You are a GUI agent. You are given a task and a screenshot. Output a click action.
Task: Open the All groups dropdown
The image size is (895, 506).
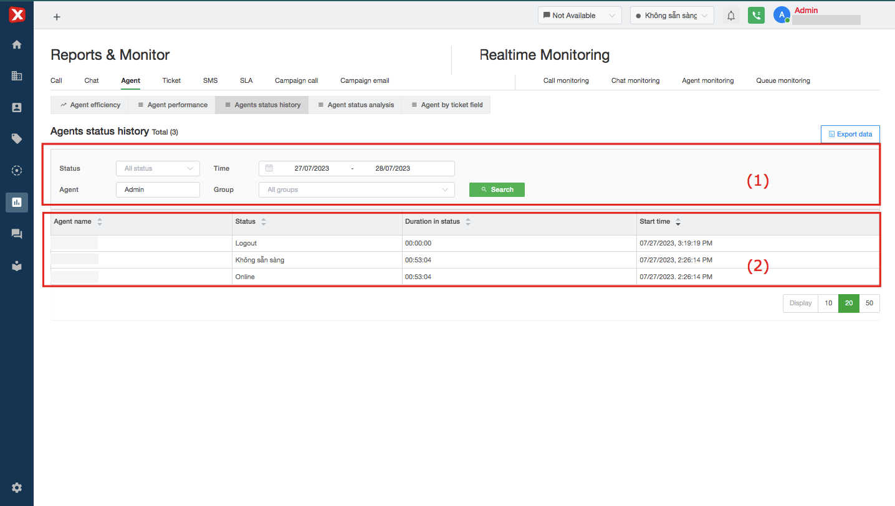click(x=357, y=189)
